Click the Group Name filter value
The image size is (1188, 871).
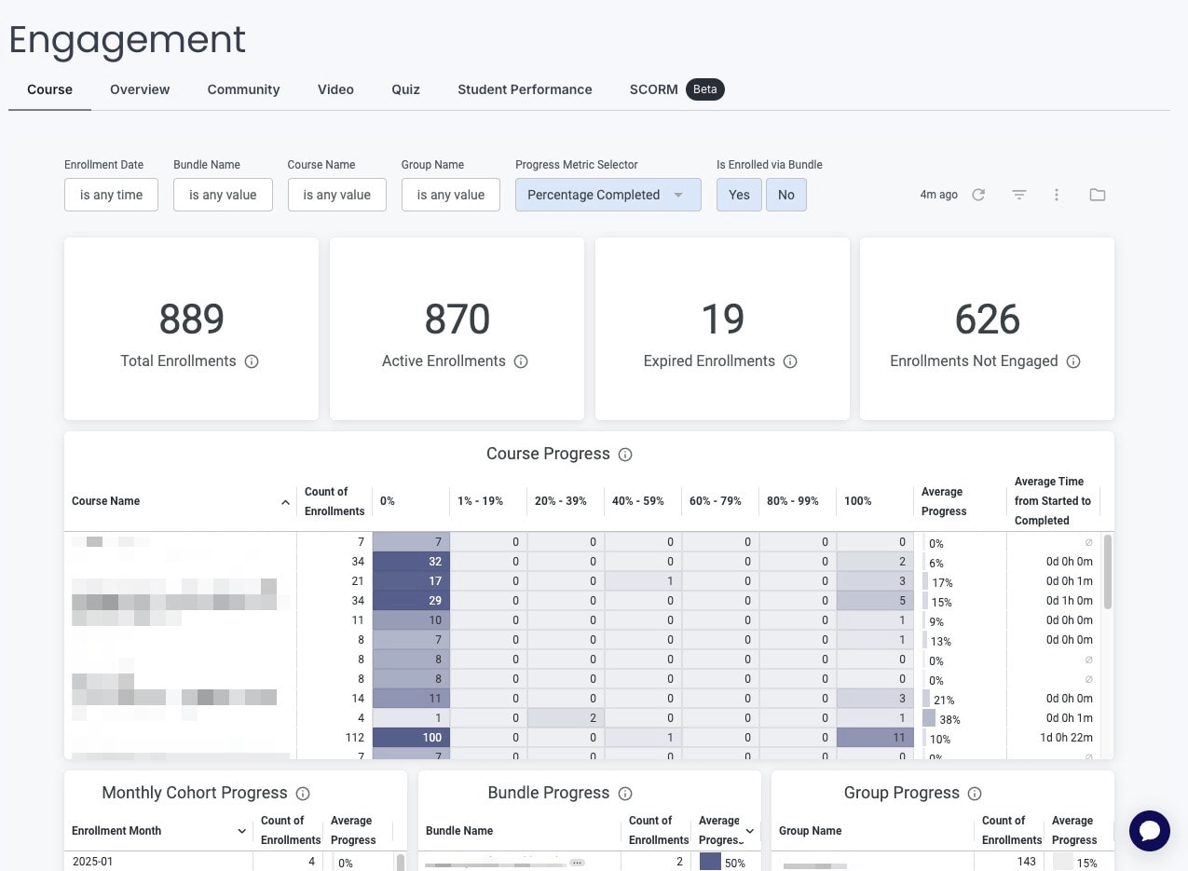[451, 195]
